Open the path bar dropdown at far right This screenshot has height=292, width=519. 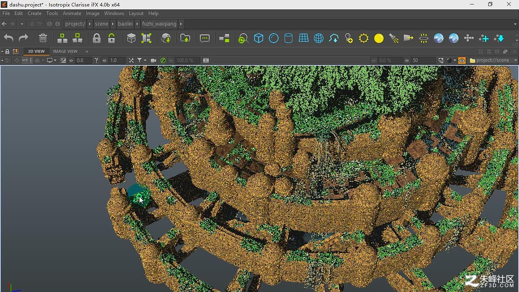515,24
